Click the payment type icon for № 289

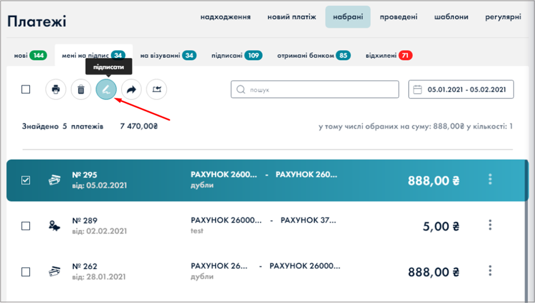54,226
